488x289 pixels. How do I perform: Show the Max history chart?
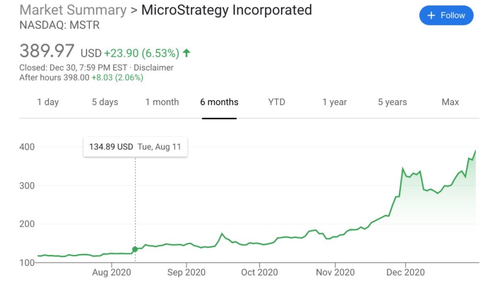pyautogui.click(x=450, y=102)
